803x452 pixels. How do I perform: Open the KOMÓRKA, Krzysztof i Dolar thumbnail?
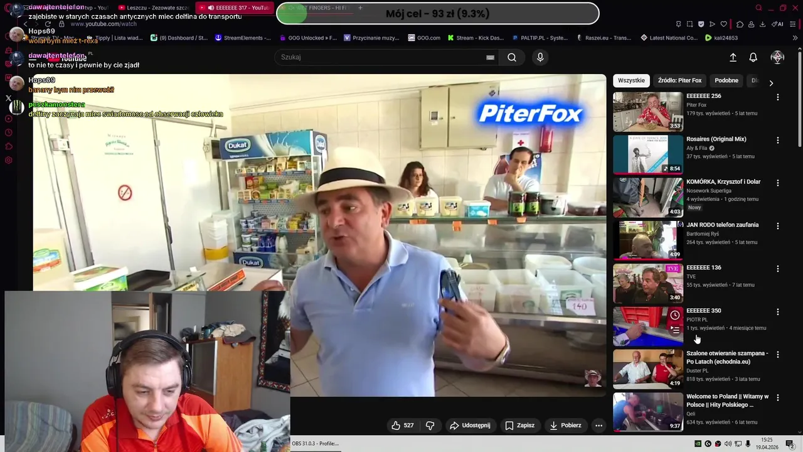pyautogui.click(x=648, y=197)
